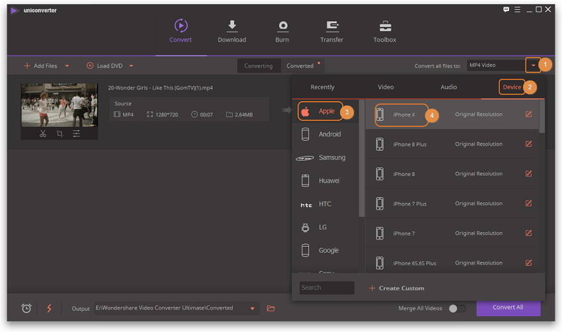562x332 pixels.
Task: Edit iPhone 7 Plus preset settings
Action: pyautogui.click(x=529, y=203)
